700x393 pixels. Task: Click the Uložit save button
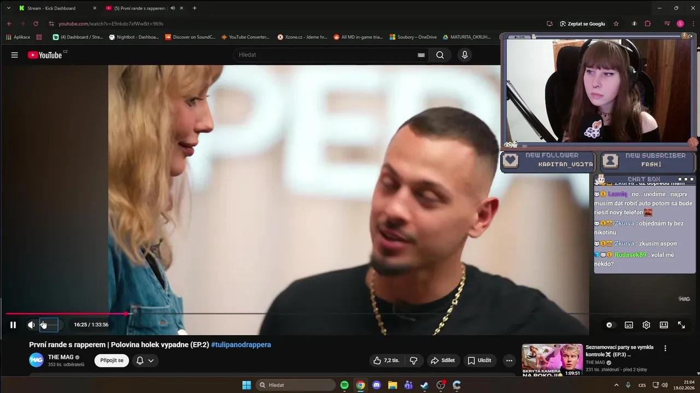480,360
